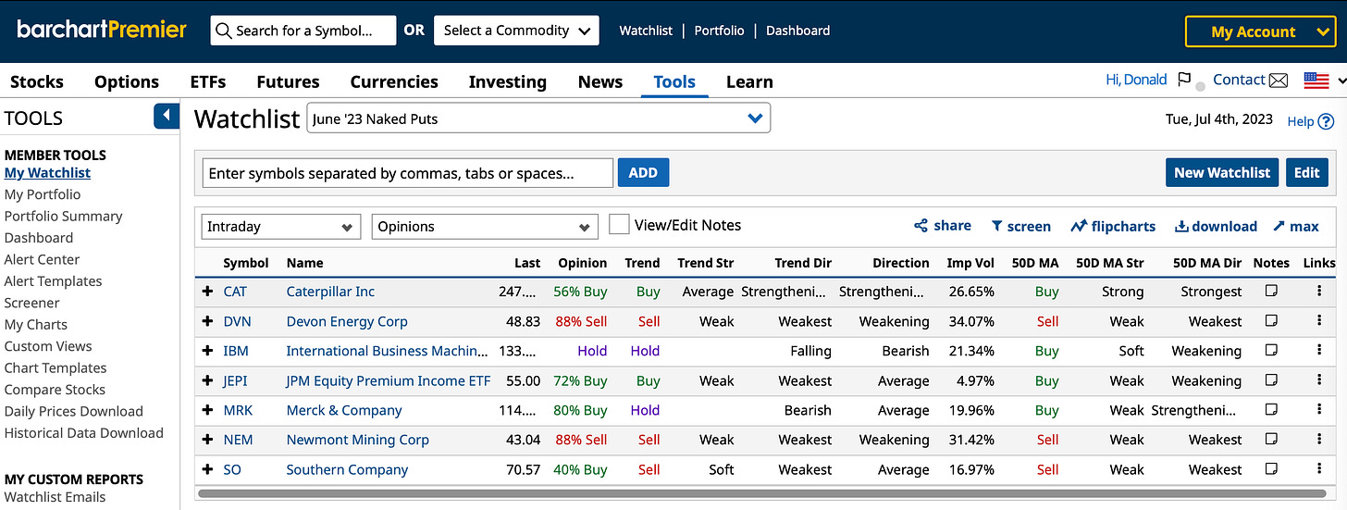Open links menu dots for JEPI
Viewport: 1347px width, 510px height.
coord(1319,379)
